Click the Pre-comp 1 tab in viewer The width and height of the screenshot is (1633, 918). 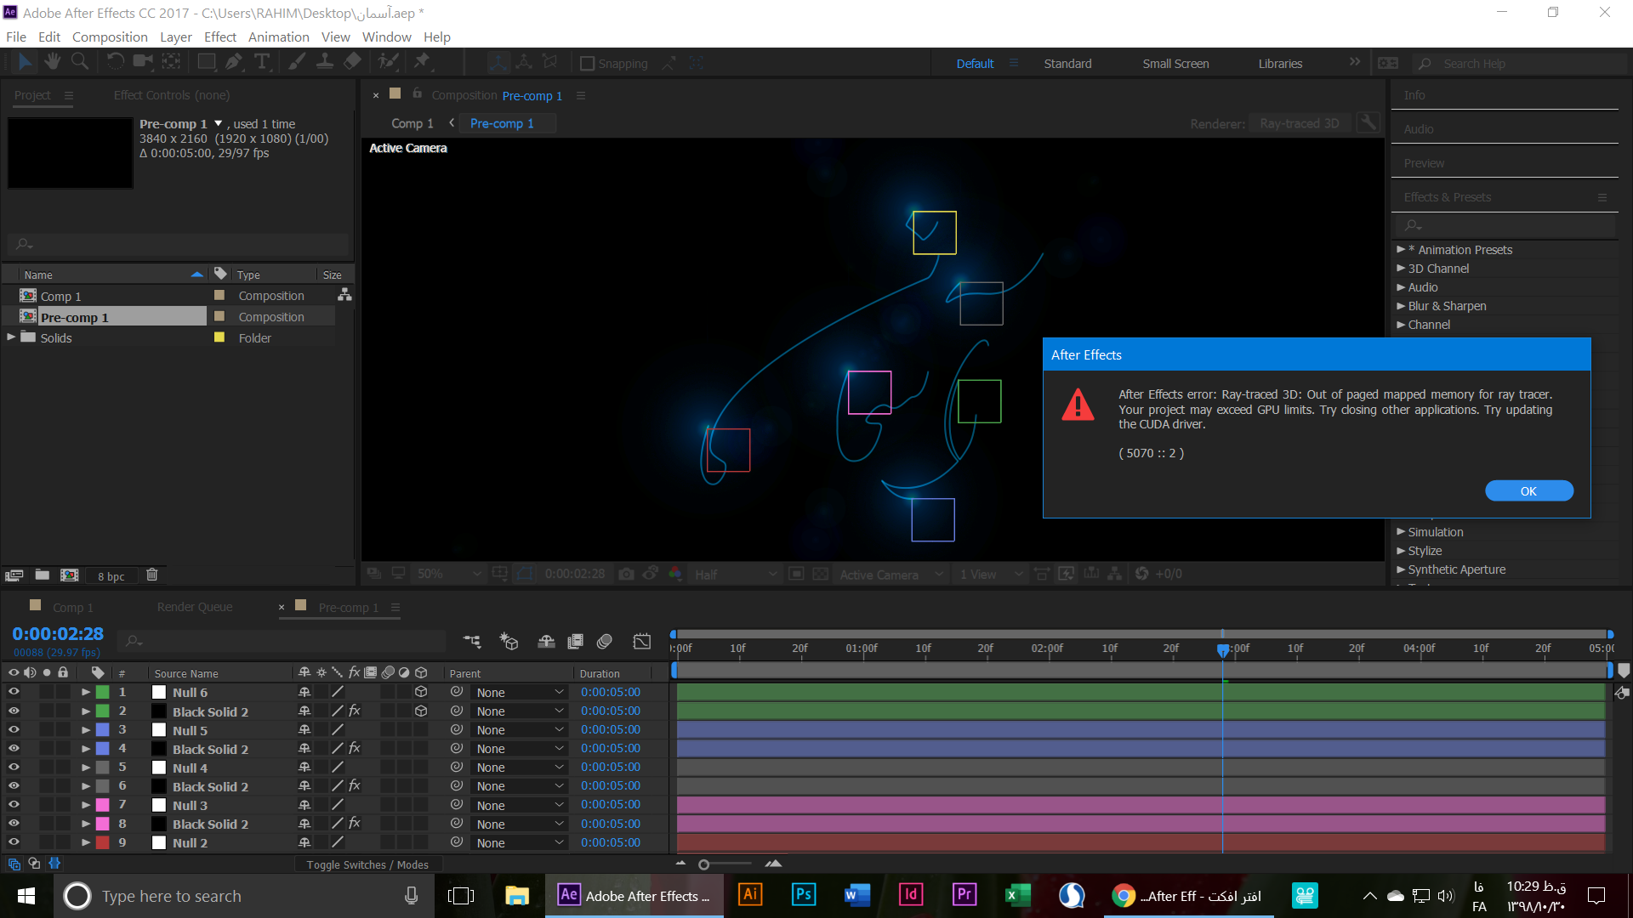click(501, 123)
